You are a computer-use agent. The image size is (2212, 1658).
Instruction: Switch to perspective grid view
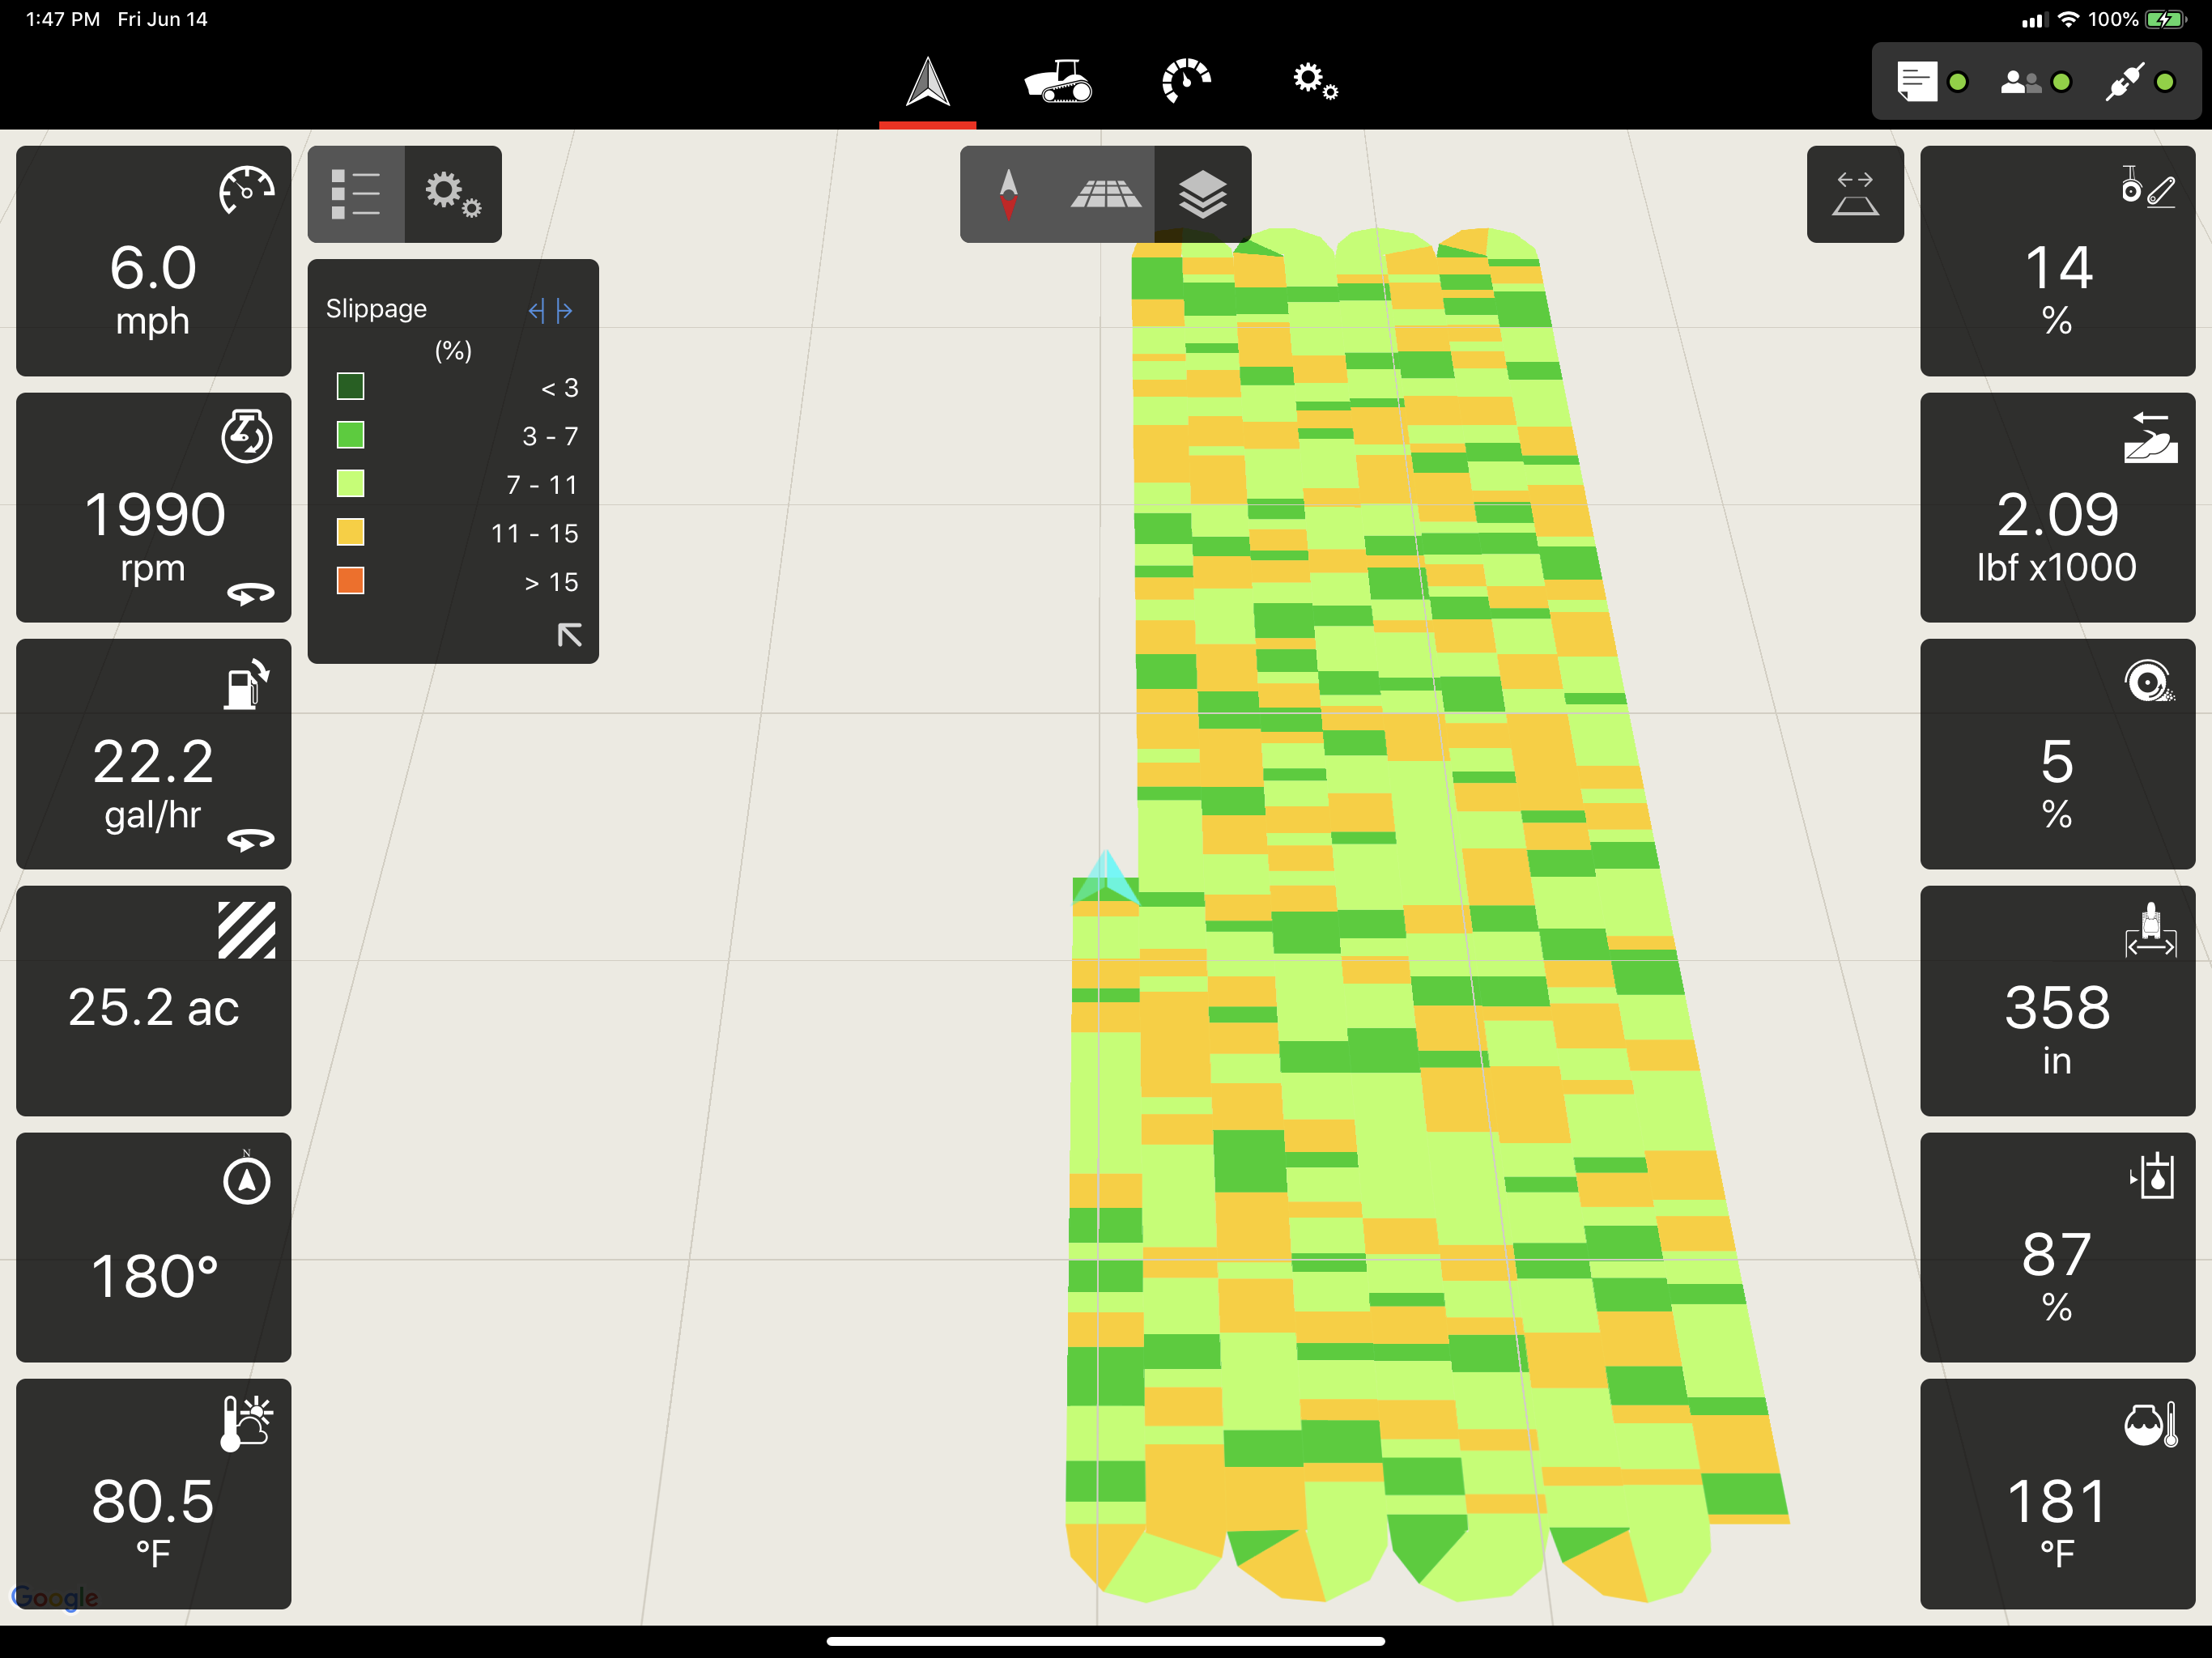point(1105,194)
